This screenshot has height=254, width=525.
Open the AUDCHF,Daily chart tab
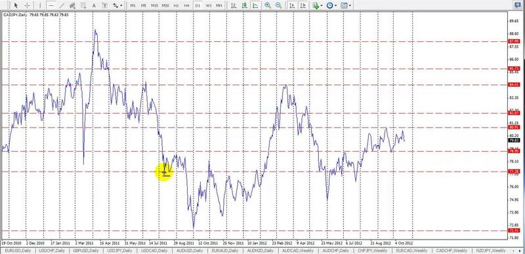coord(335,251)
